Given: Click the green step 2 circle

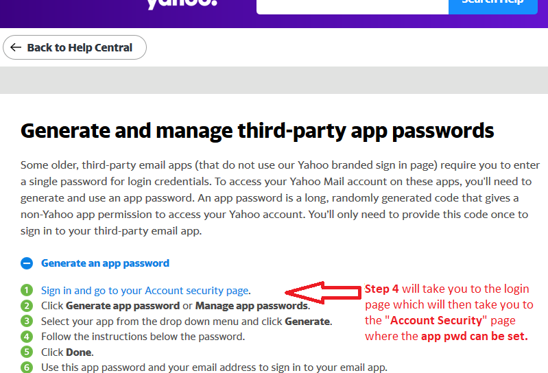Looking at the screenshot, I should (x=27, y=306).
